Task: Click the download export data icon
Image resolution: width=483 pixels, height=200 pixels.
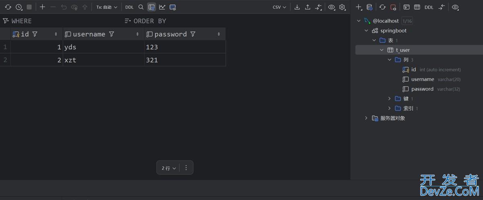Action: point(297,7)
